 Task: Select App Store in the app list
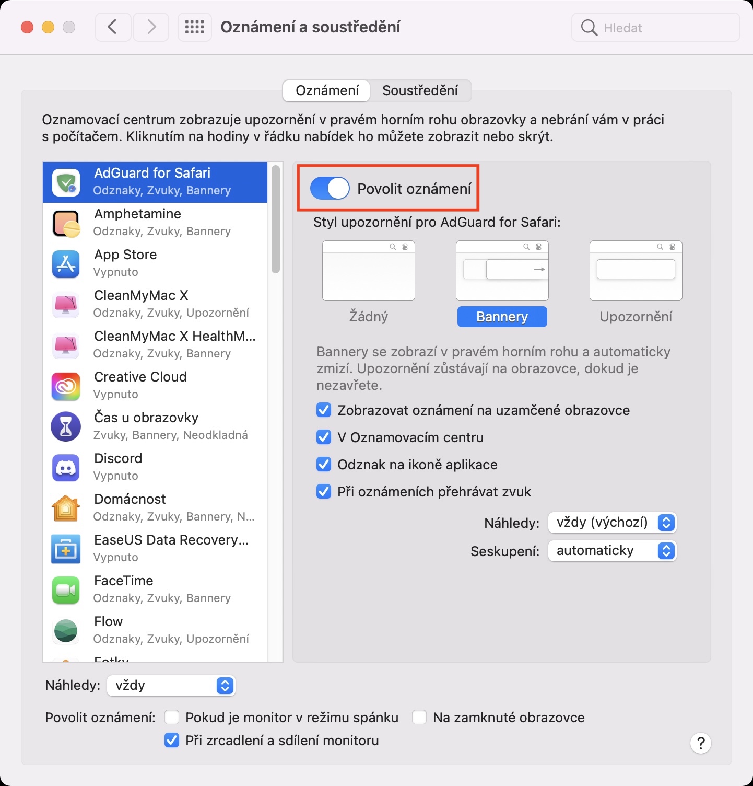[x=155, y=264]
